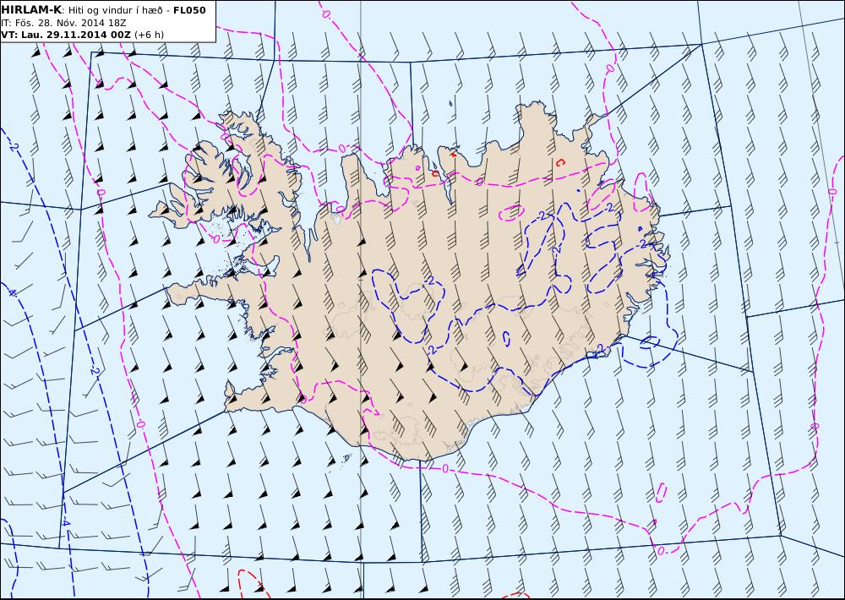Click the 'Hiti og vindur í hæð' description text
This screenshot has height=600, width=845.
point(115,10)
